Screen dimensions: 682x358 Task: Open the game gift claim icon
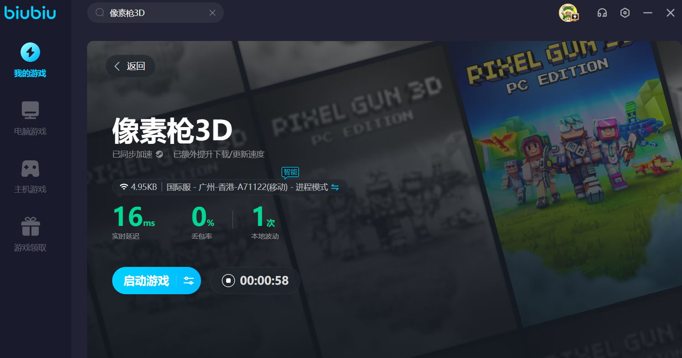tap(30, 227)
